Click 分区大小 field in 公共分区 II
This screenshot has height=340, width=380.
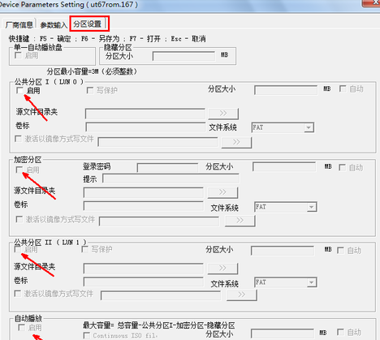pyautogui.click(x=283, y=251)
